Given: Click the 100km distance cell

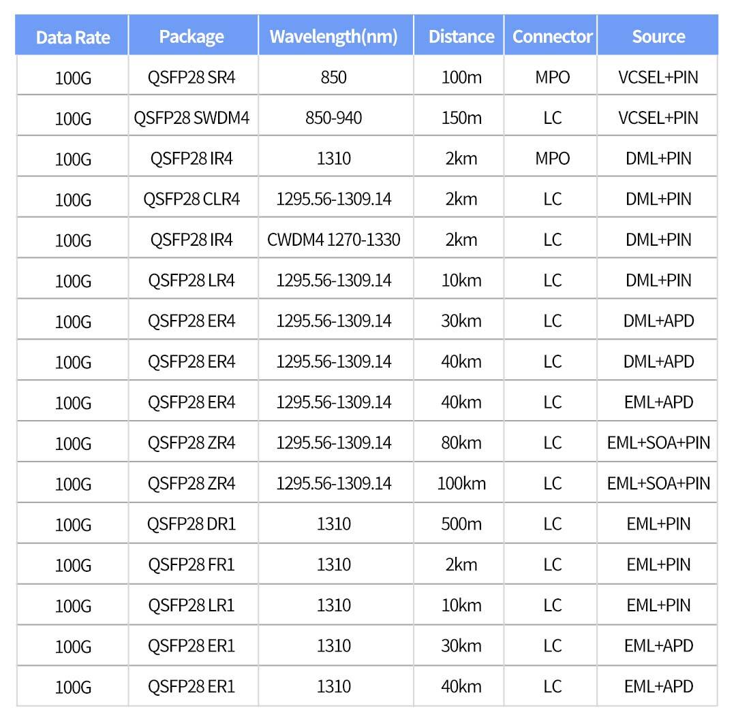Looking at the screenshot, I should (461, 484).
